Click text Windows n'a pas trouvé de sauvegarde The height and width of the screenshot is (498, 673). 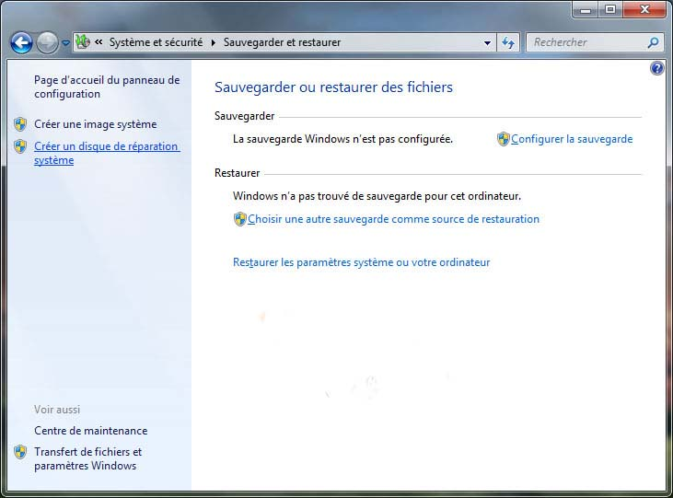pyautogui.click(x=377, y=196)
